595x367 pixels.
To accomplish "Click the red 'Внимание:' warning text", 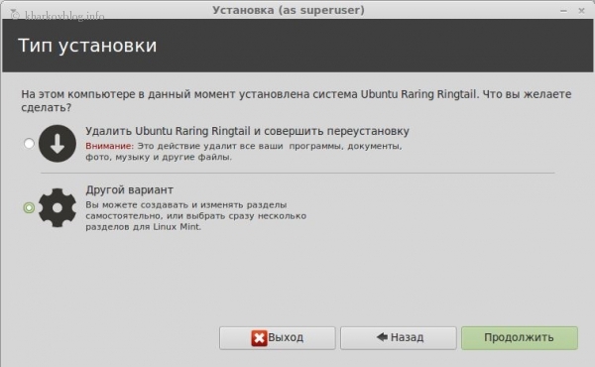I will [x=110, y=146].
